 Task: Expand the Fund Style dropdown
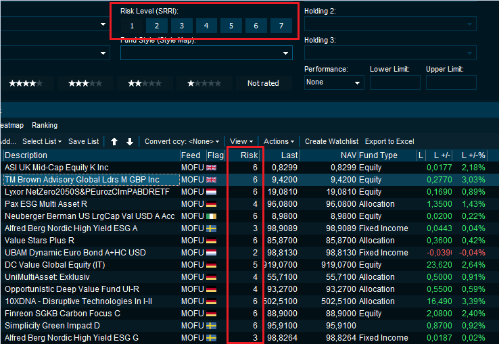tap(206, 53)
